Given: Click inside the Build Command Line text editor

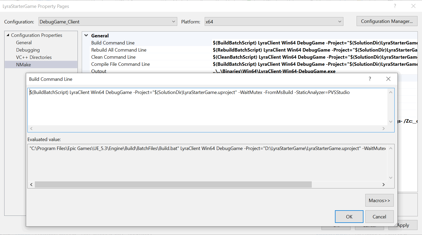Looking at the screenshot, I should [x=208, y=107].
